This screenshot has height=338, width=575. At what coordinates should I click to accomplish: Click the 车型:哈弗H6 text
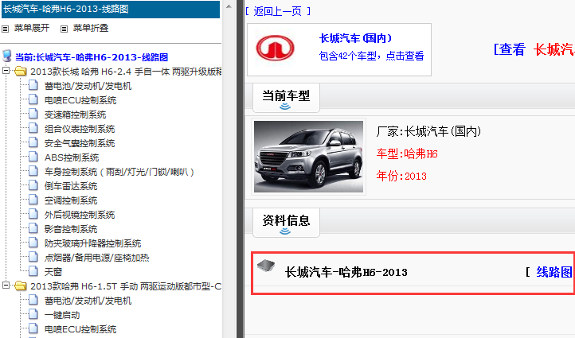tap(407, 153)
